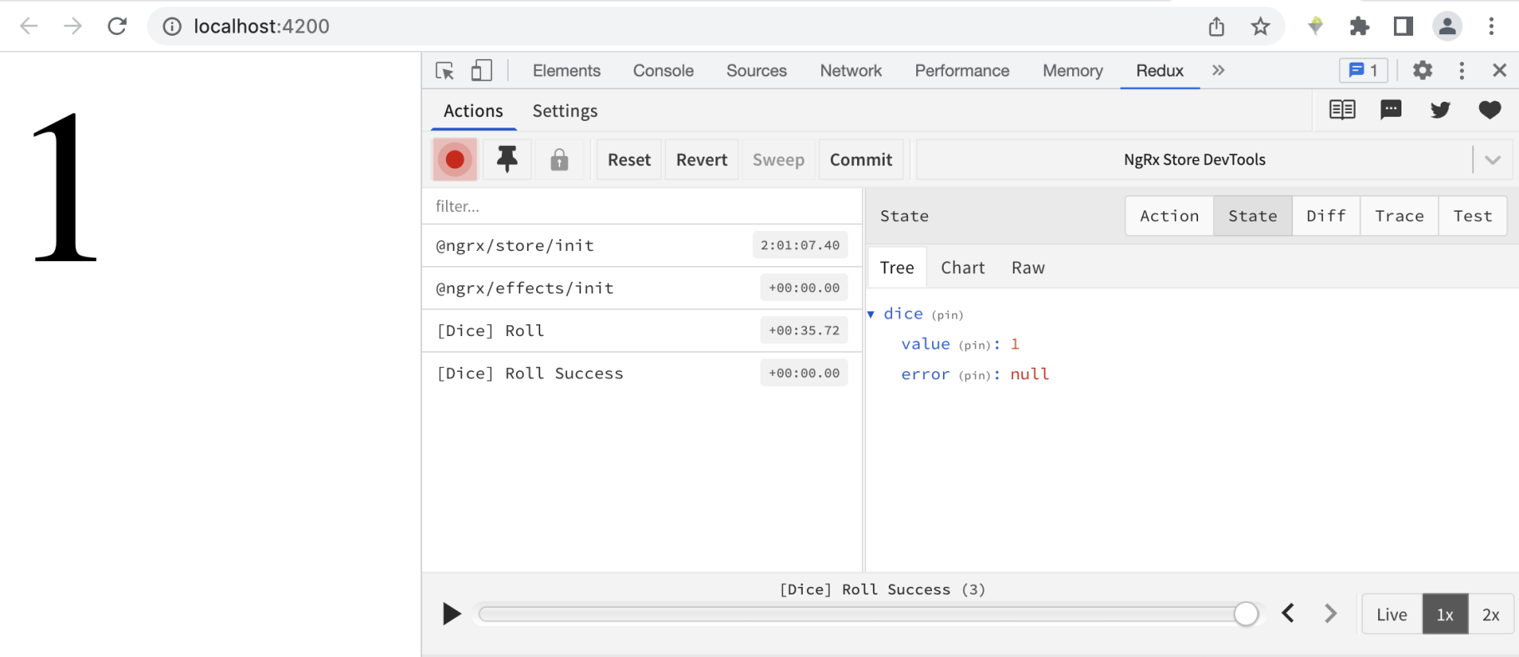
Task: Click the feedback chat bubble icon
Action: [1391, 110]
